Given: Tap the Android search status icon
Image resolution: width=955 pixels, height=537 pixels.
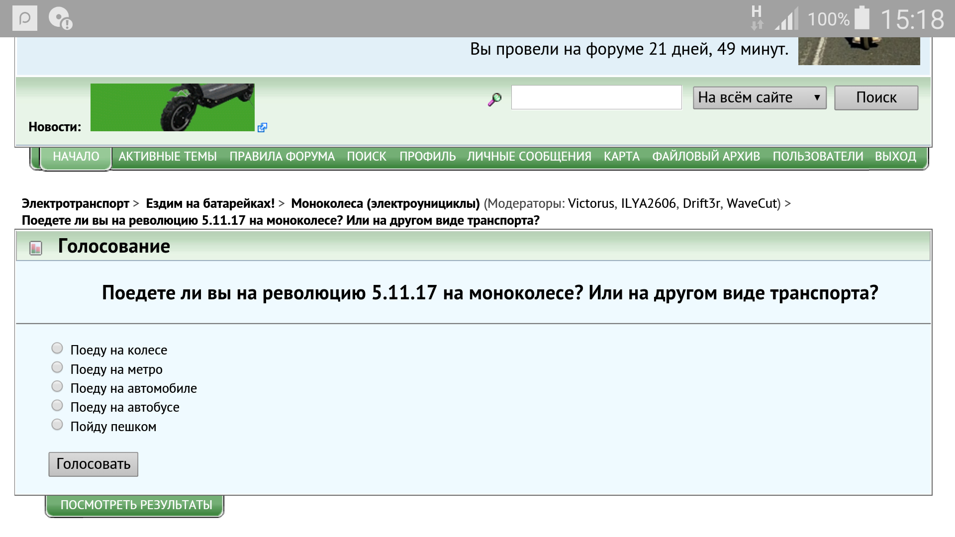Looking at the screenshot, I should click(24, 19).
